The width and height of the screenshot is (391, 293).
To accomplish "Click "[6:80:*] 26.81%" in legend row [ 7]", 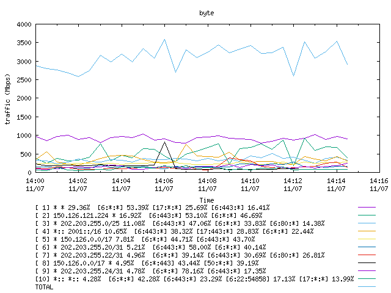I will (x=298, y=255).
